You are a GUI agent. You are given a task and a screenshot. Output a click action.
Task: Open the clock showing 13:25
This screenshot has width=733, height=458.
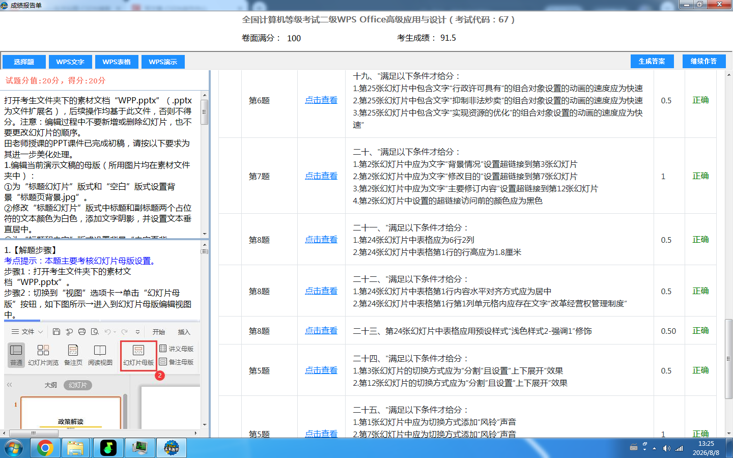pyautogui.click(x=706, y=448)
